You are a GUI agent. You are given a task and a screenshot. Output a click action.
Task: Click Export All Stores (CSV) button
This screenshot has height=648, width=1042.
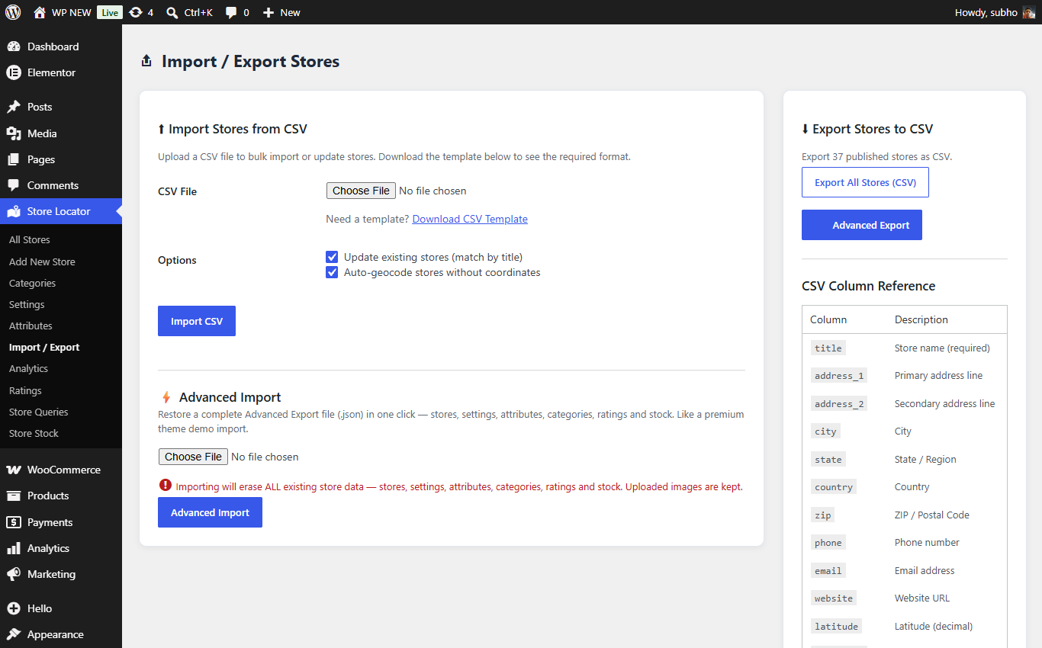[x=865, y=182]
